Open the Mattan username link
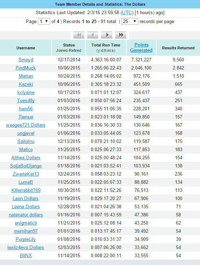Viewport: 200px width, 265px height. point(26,76)
